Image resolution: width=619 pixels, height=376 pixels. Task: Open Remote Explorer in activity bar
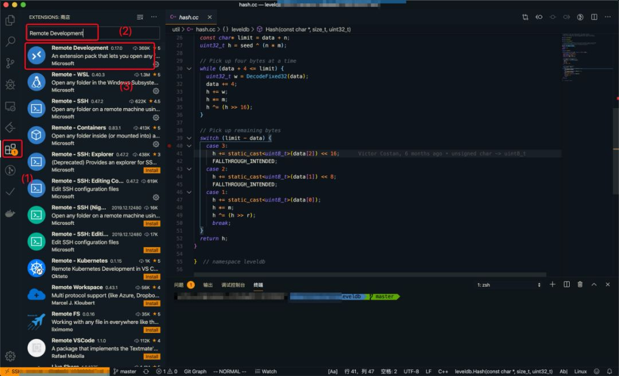coord(10,106)
